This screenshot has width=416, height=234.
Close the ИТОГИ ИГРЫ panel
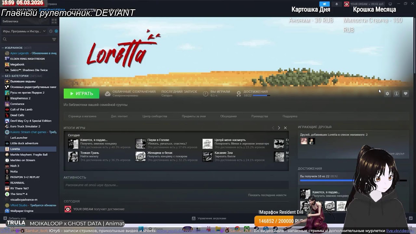tap(285, 128)
